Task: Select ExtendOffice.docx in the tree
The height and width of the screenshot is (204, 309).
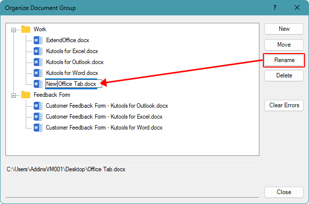Action: pyautogui.click(x=67, y=40)
